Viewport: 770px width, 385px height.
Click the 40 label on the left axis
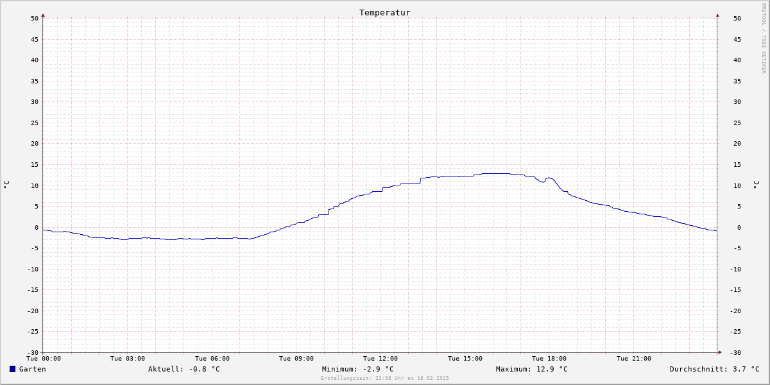[x=35, y=60]
